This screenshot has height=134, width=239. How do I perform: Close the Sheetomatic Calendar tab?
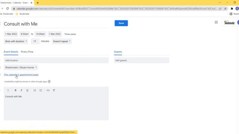tap(31, 3)
